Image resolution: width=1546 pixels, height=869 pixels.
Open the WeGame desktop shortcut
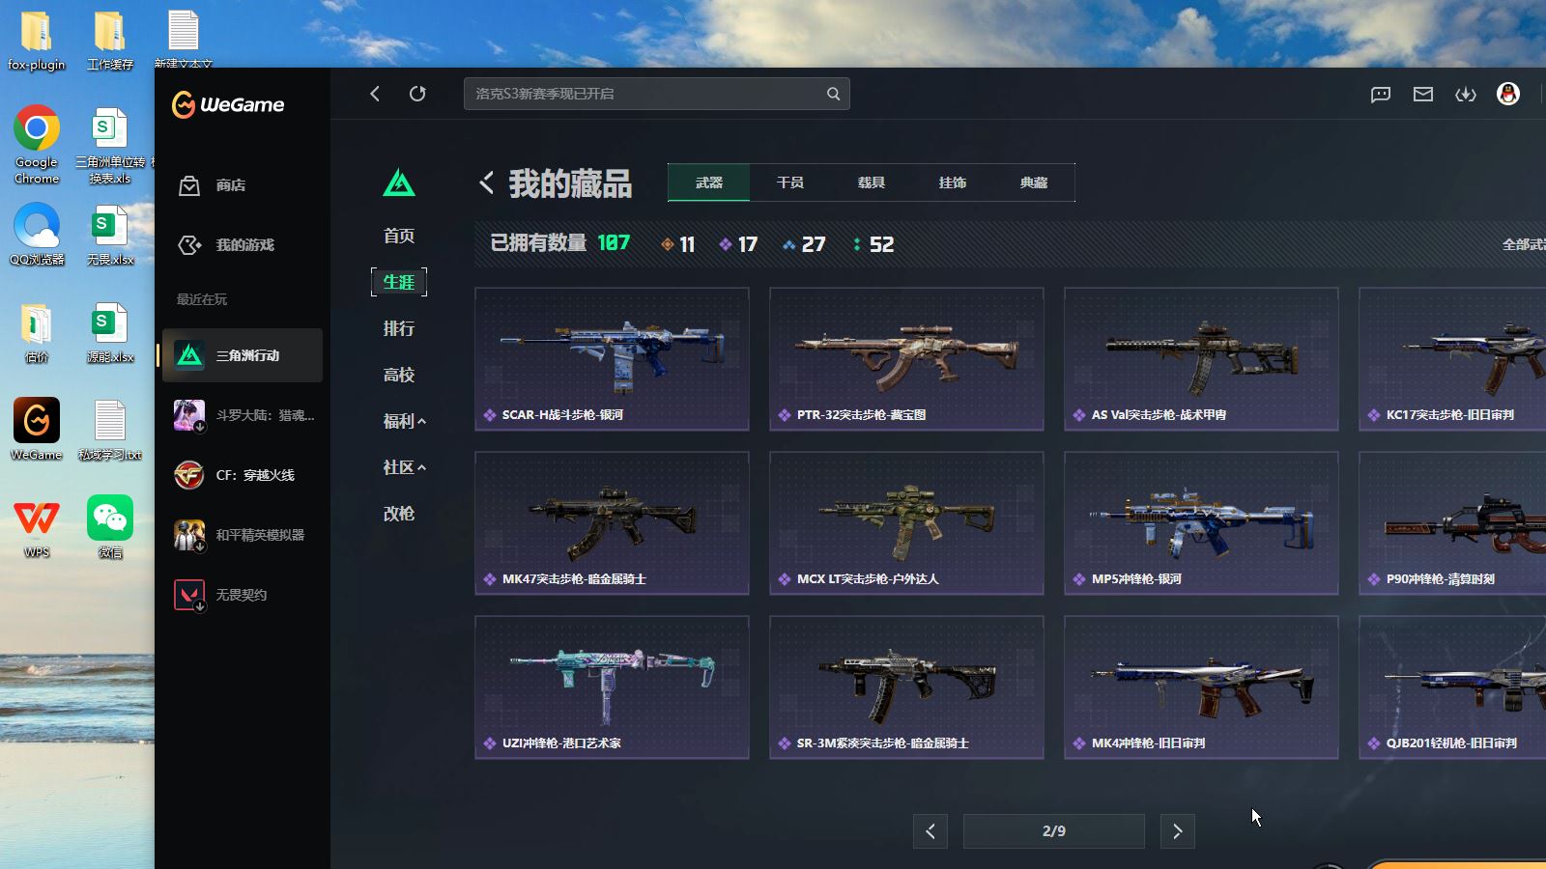point(37,430)
